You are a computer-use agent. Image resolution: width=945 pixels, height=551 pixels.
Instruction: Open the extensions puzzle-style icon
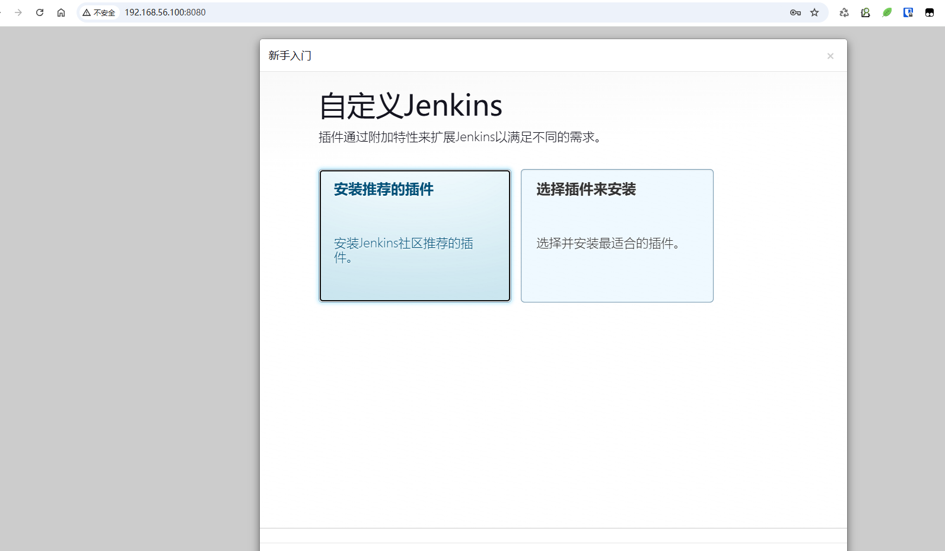[844, 12]
